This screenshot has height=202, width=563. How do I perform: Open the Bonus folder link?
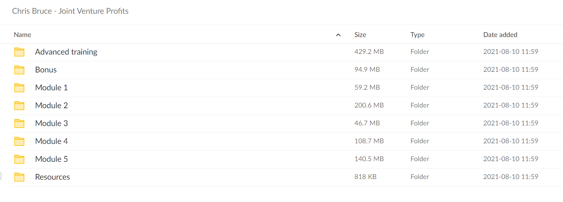pyautogui.click(x=46, y=70)
